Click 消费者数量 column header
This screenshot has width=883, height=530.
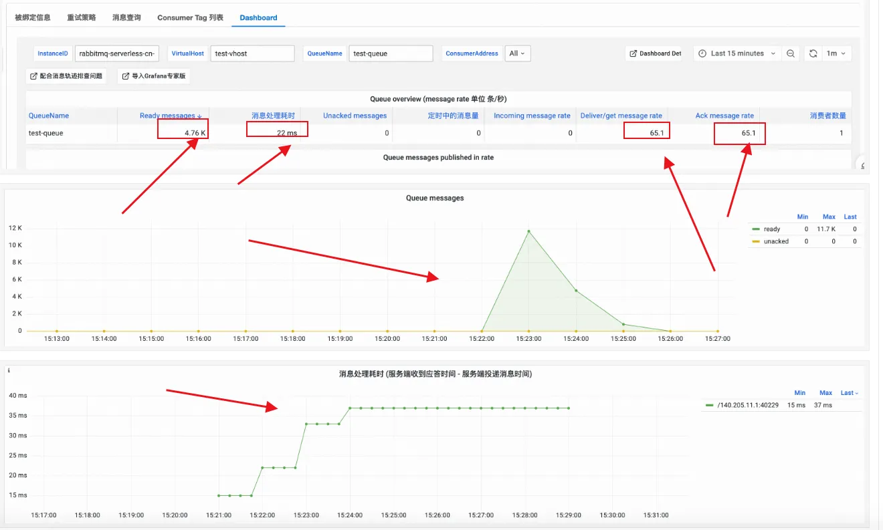point(827,116)
